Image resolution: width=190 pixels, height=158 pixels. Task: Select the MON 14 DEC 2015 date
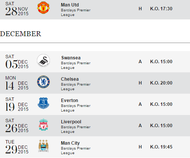click(17, 83)
